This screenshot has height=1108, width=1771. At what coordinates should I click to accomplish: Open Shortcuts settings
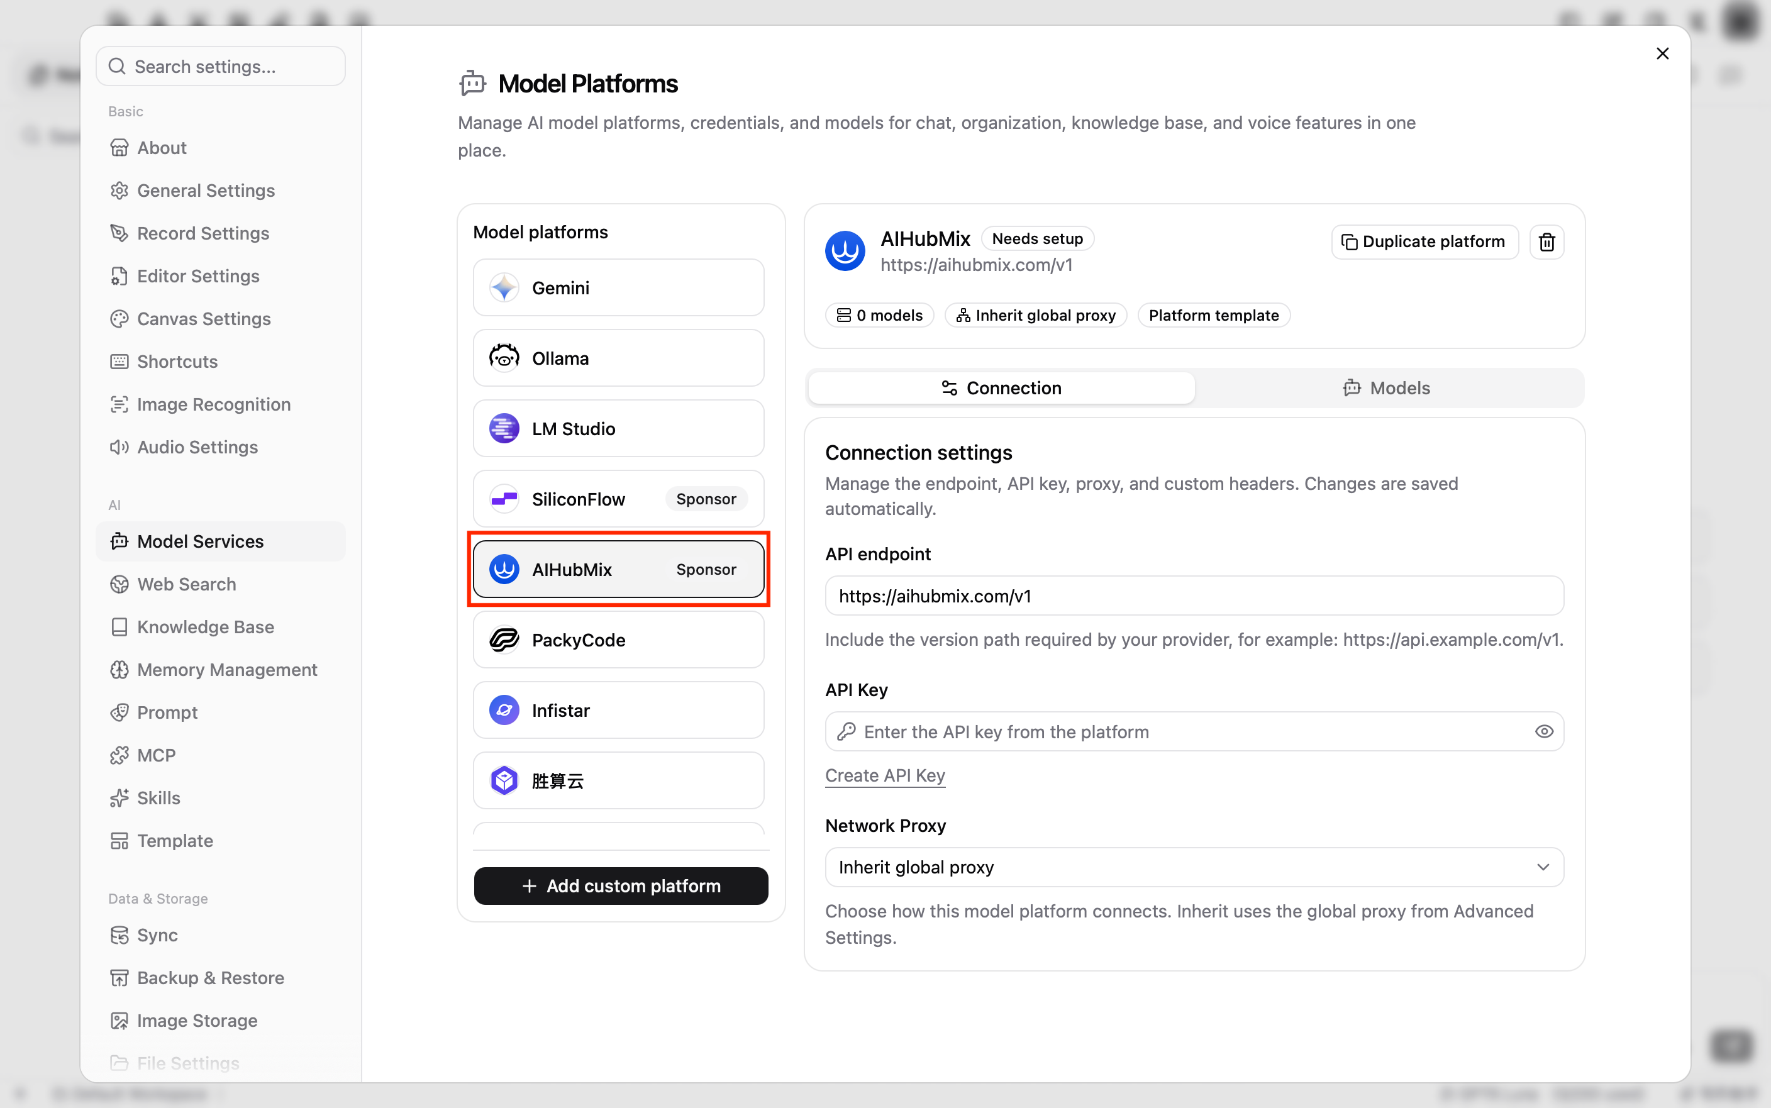click(x=221, y=362)
